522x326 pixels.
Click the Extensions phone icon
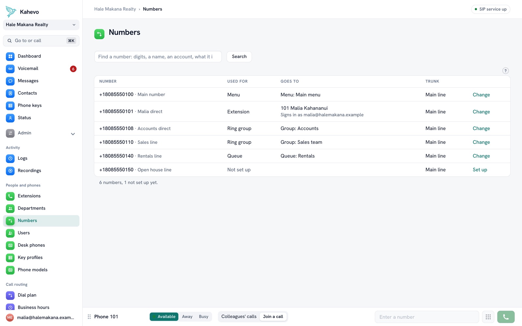(x=10, y=196)
